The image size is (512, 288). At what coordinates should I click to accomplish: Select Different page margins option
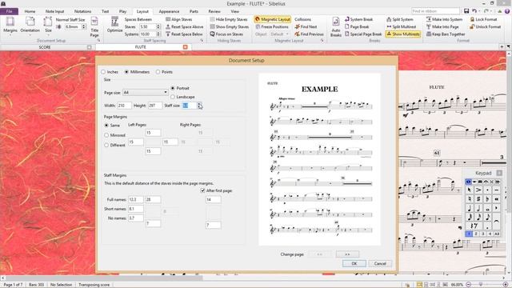point(106,145)
